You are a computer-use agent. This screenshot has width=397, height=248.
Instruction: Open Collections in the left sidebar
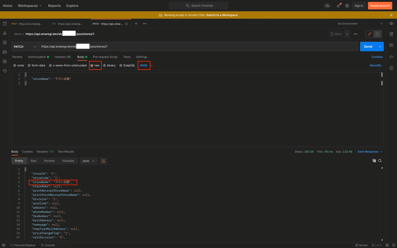pyautogui.click(x=4, y=23)
